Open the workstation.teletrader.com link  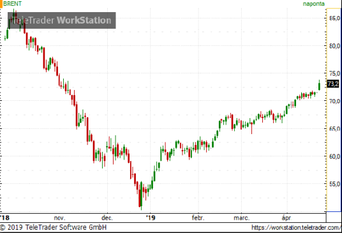tap(296, 227)
